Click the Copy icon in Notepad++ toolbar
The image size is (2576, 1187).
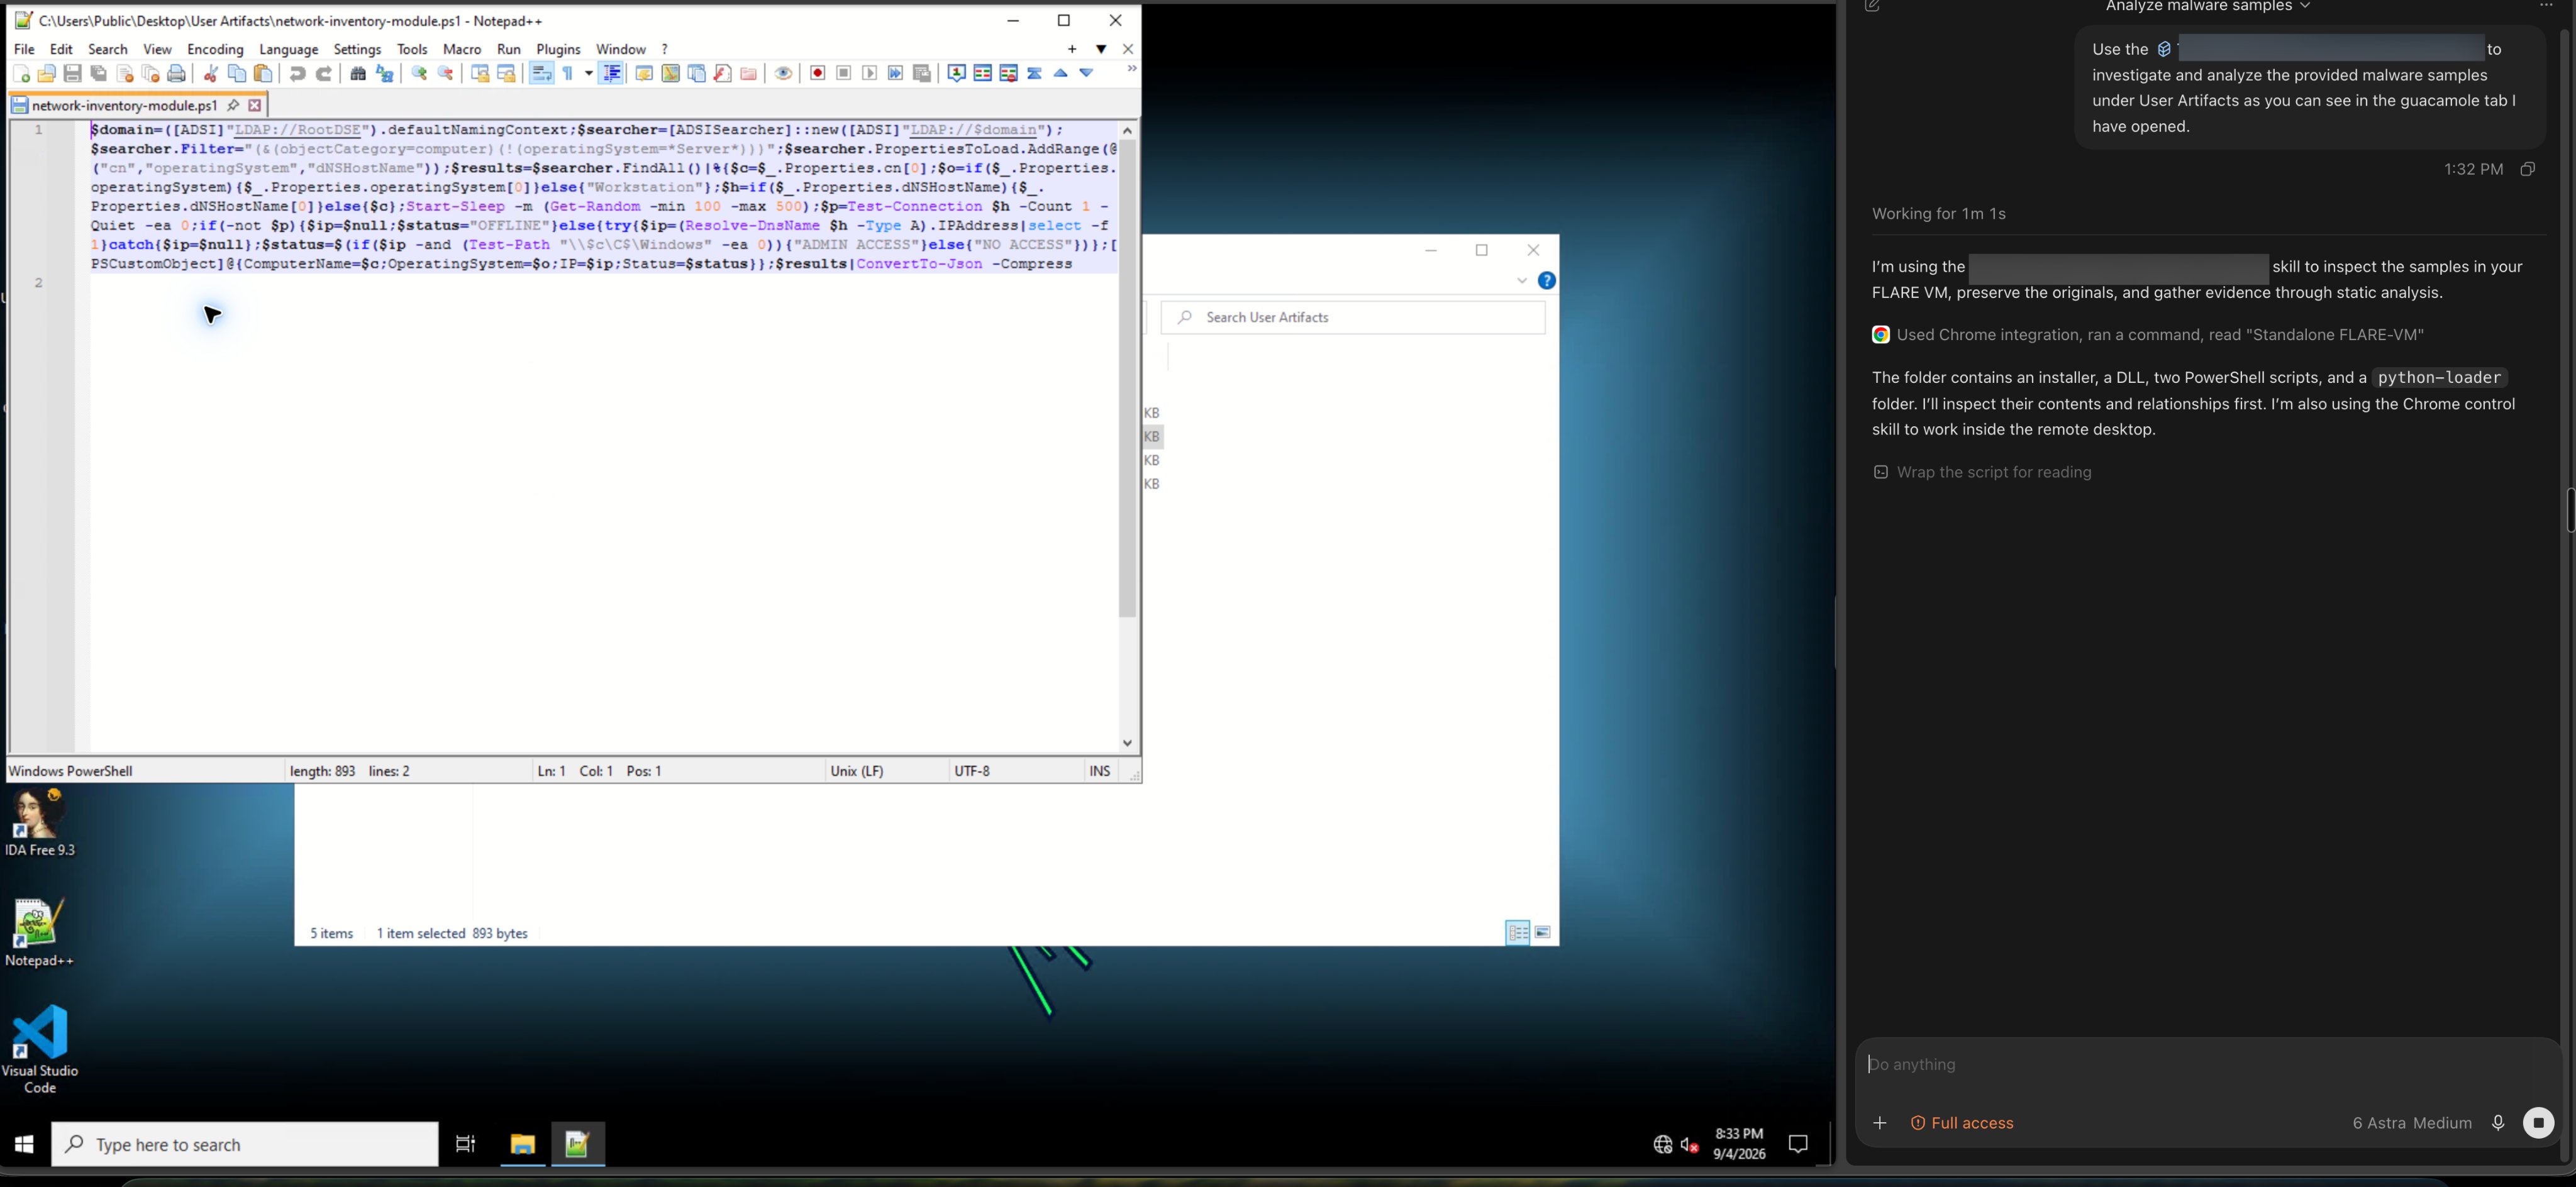pos(237,73)
